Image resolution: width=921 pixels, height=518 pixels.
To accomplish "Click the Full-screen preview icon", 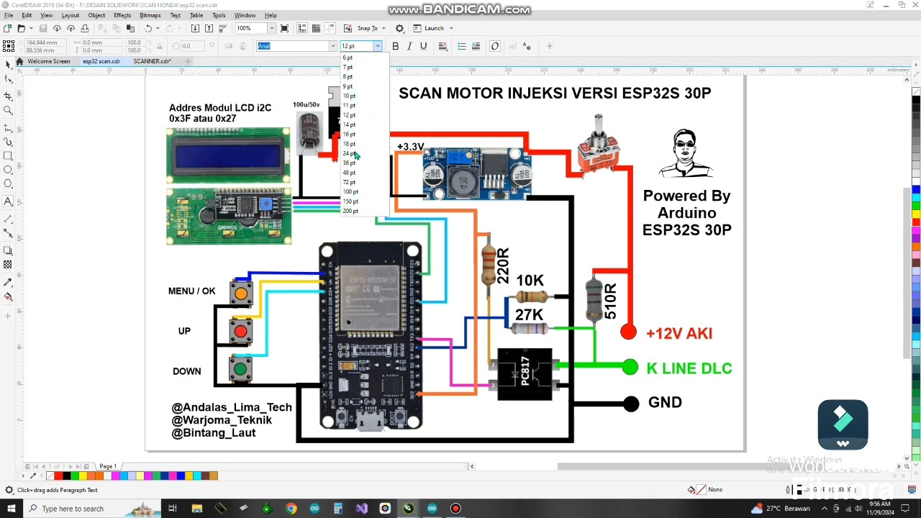I will pyautogui.click(x=285, y=28).
